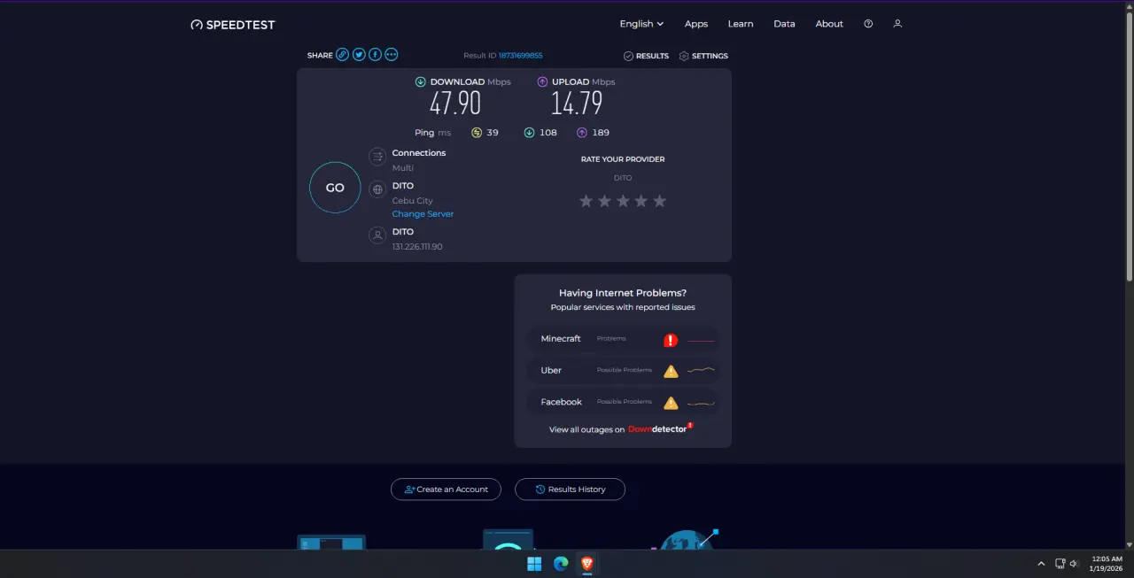Viewport: 1134px width, 578px height.
Task: Open the Uber possible problems row
Action: [623, 371]
